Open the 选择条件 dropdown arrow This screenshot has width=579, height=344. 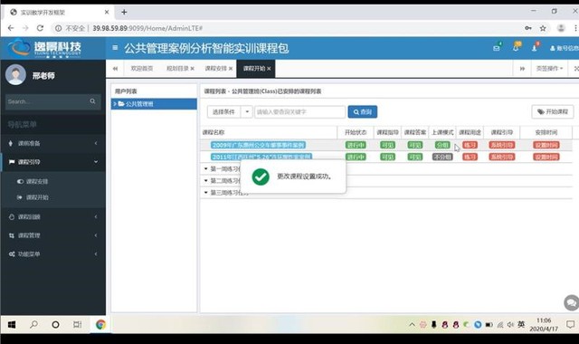[x=247, y=111]
